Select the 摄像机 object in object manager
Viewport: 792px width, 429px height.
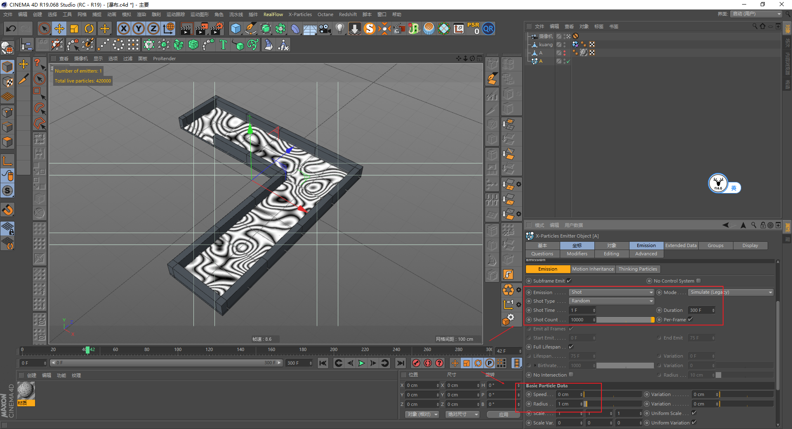546,36
